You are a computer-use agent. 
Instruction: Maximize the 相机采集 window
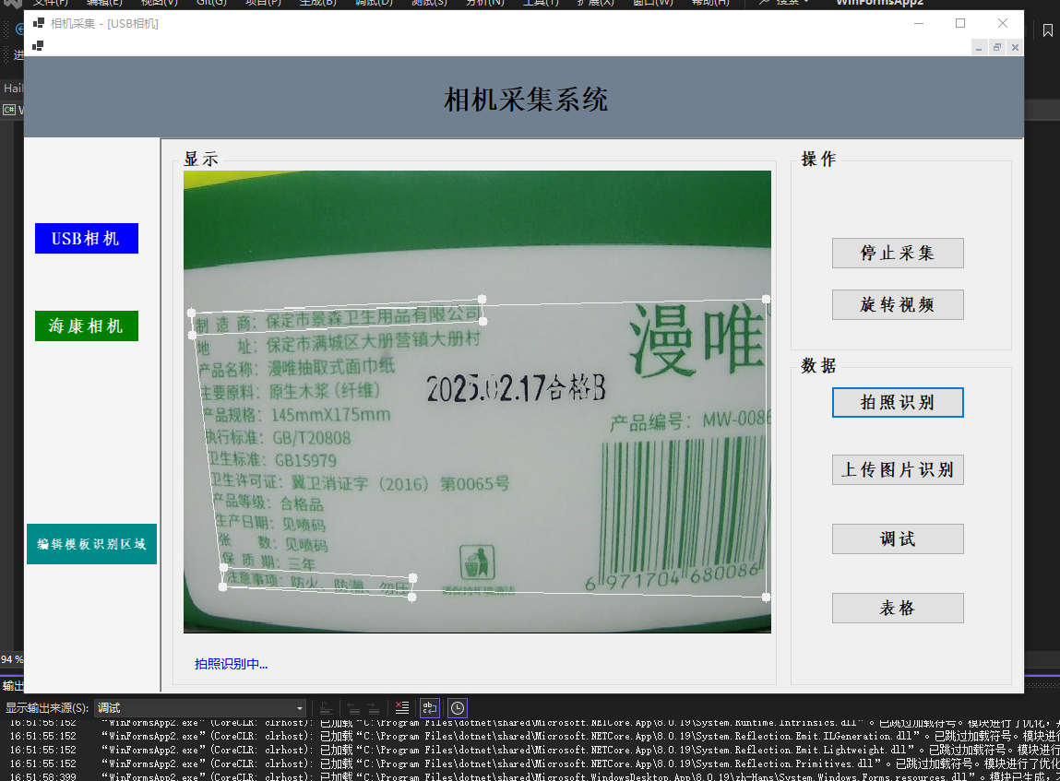coord(960,24)
